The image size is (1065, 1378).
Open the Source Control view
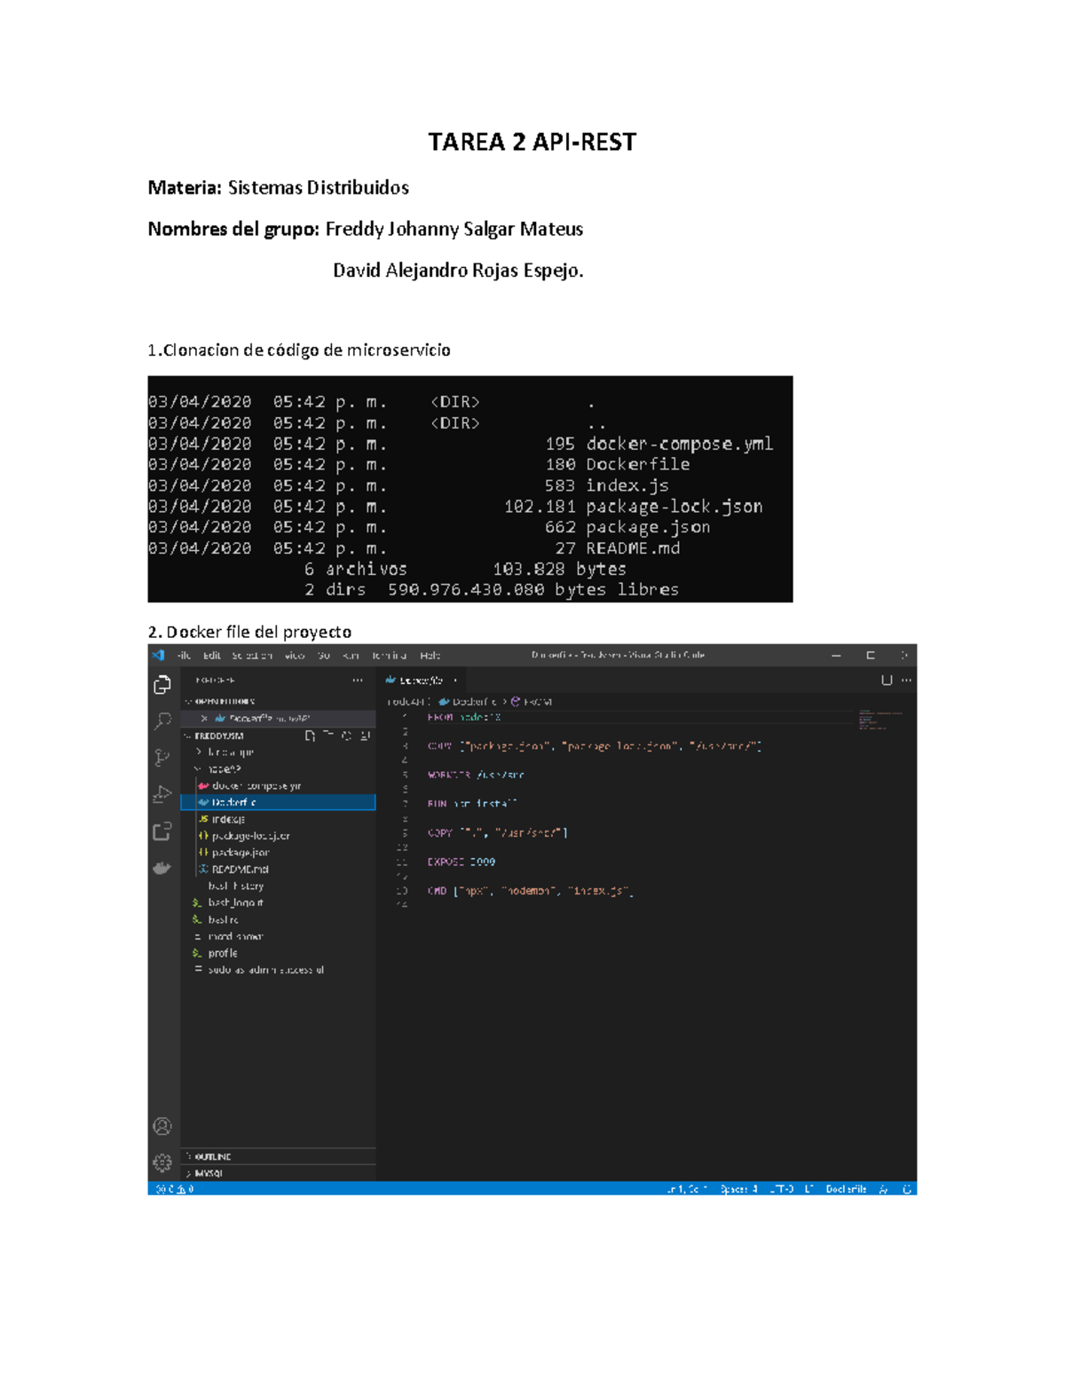(x=162, y=758)
